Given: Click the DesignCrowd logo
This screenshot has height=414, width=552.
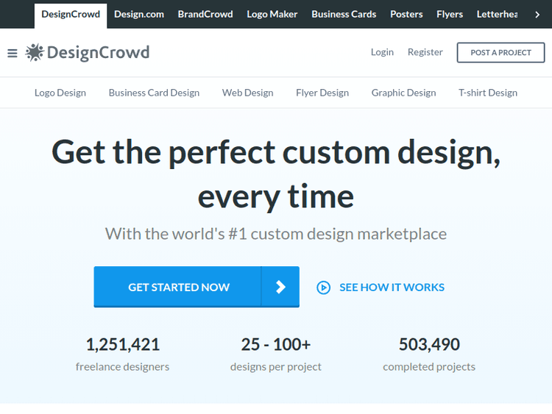Looking at the screenshot, I should tap(88, 53).
